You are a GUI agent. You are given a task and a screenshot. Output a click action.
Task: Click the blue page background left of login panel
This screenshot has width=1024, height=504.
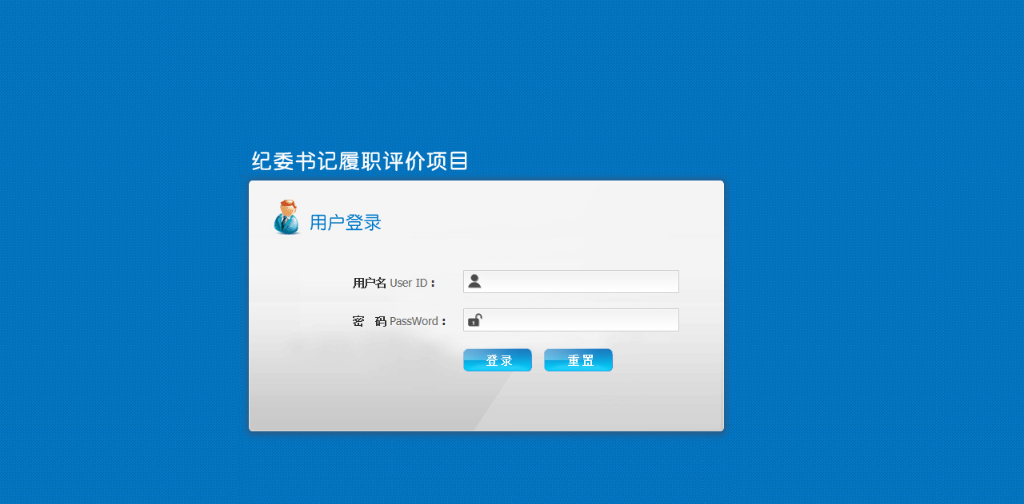pyautogui.click(x=120, y=304)
